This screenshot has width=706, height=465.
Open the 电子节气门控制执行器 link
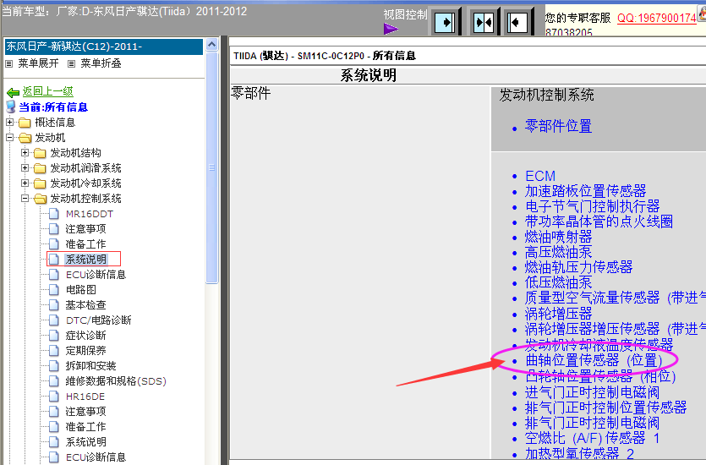pyautogui.click(x=592, y=206)
